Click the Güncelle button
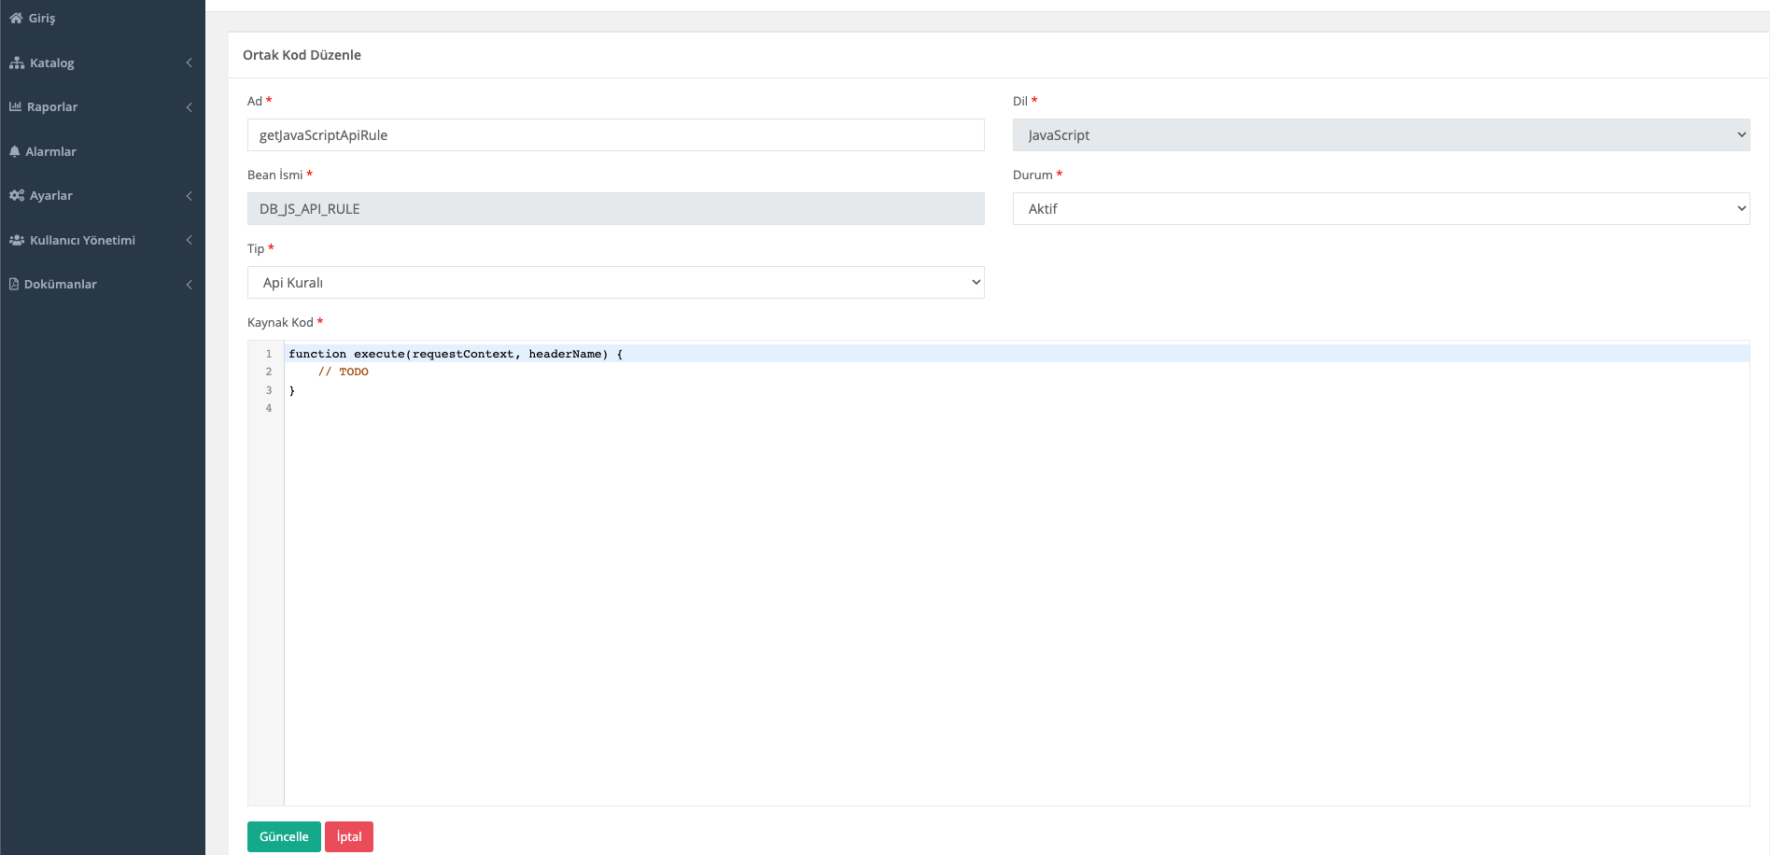 coord(284,836)
